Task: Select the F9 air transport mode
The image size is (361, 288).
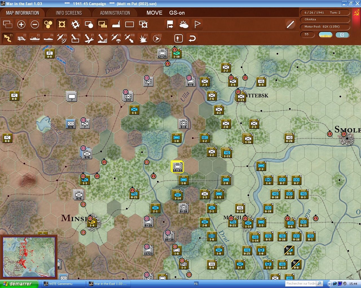Action: (x=116, y=38)
